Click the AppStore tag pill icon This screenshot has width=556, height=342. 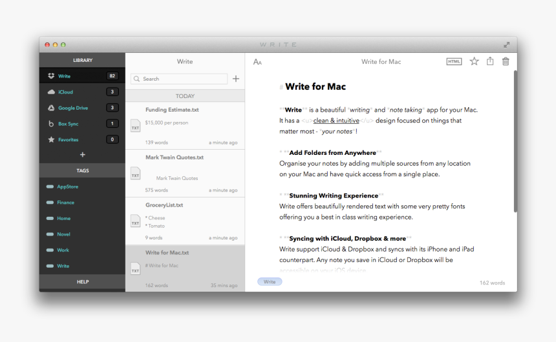tap(50, 186)
